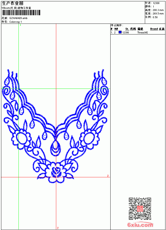This screenshot has width=166, height=230.
Task: Click the thread code 12306
Action: click(x=126, y=33)
